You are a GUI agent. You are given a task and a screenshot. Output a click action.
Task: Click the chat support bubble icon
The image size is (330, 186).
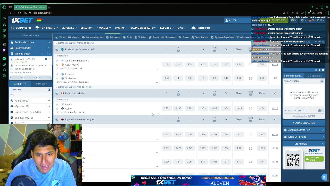(x=324, y=177)
